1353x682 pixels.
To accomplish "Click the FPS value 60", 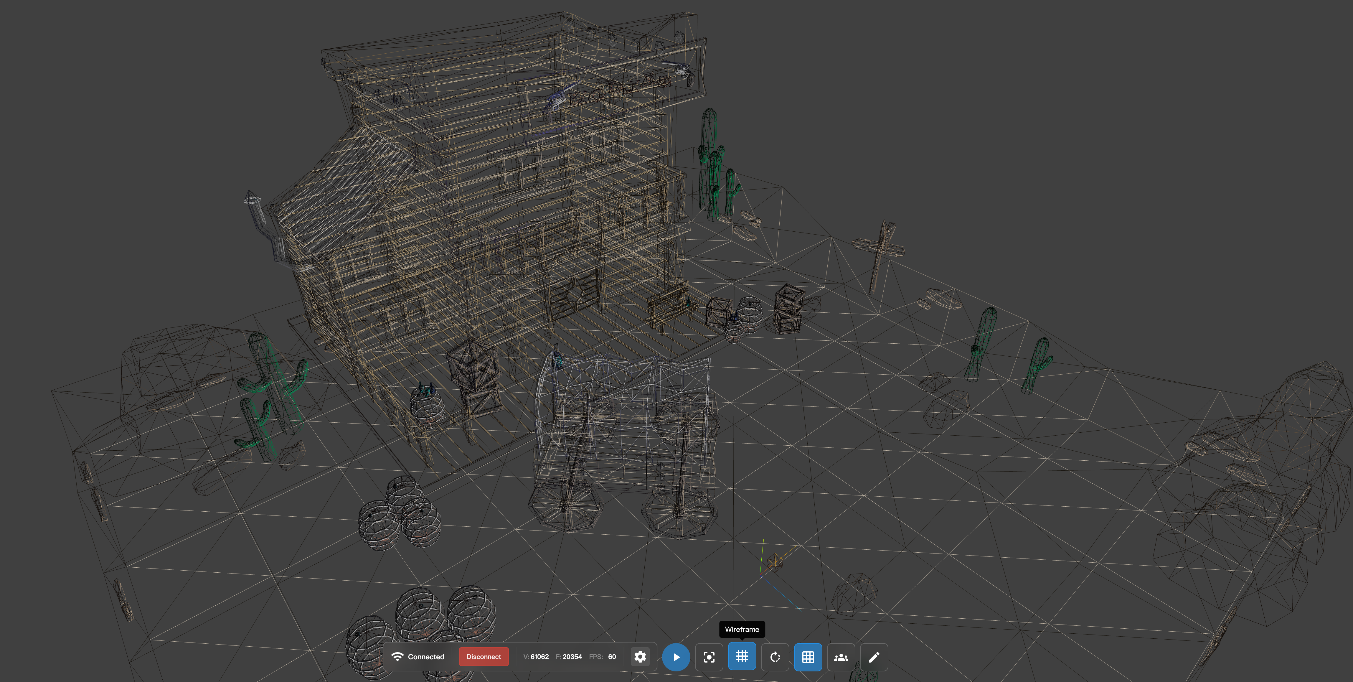I will [x=612, y=657].
